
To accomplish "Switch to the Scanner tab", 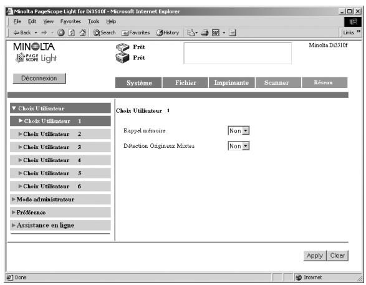I will [278, 82].
